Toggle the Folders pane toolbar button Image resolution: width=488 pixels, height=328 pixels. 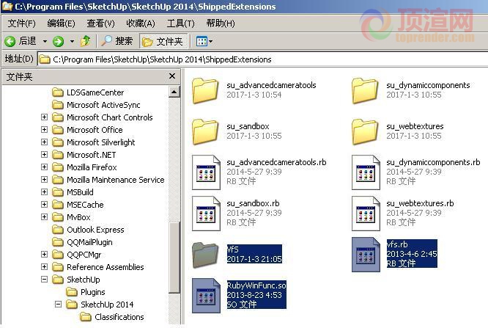tap(163, 41)
